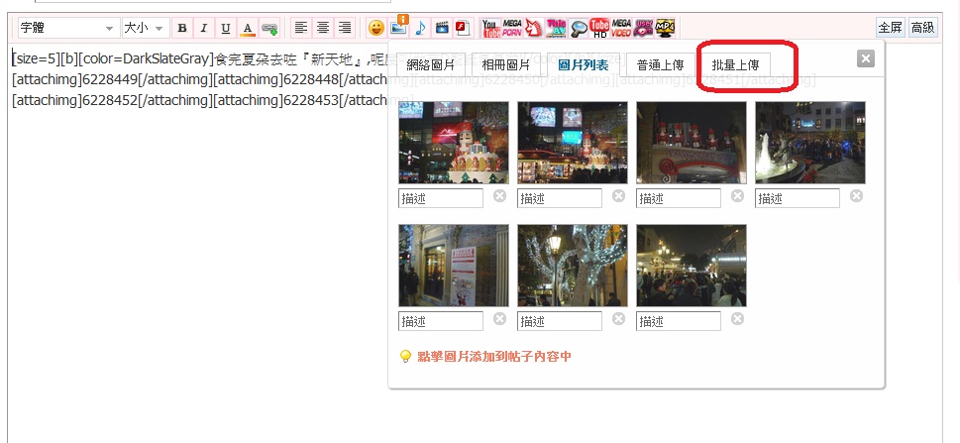Insert the storefront poster thumbnail
The width and height of the screenshot is (960, 443).
point(454,266)
